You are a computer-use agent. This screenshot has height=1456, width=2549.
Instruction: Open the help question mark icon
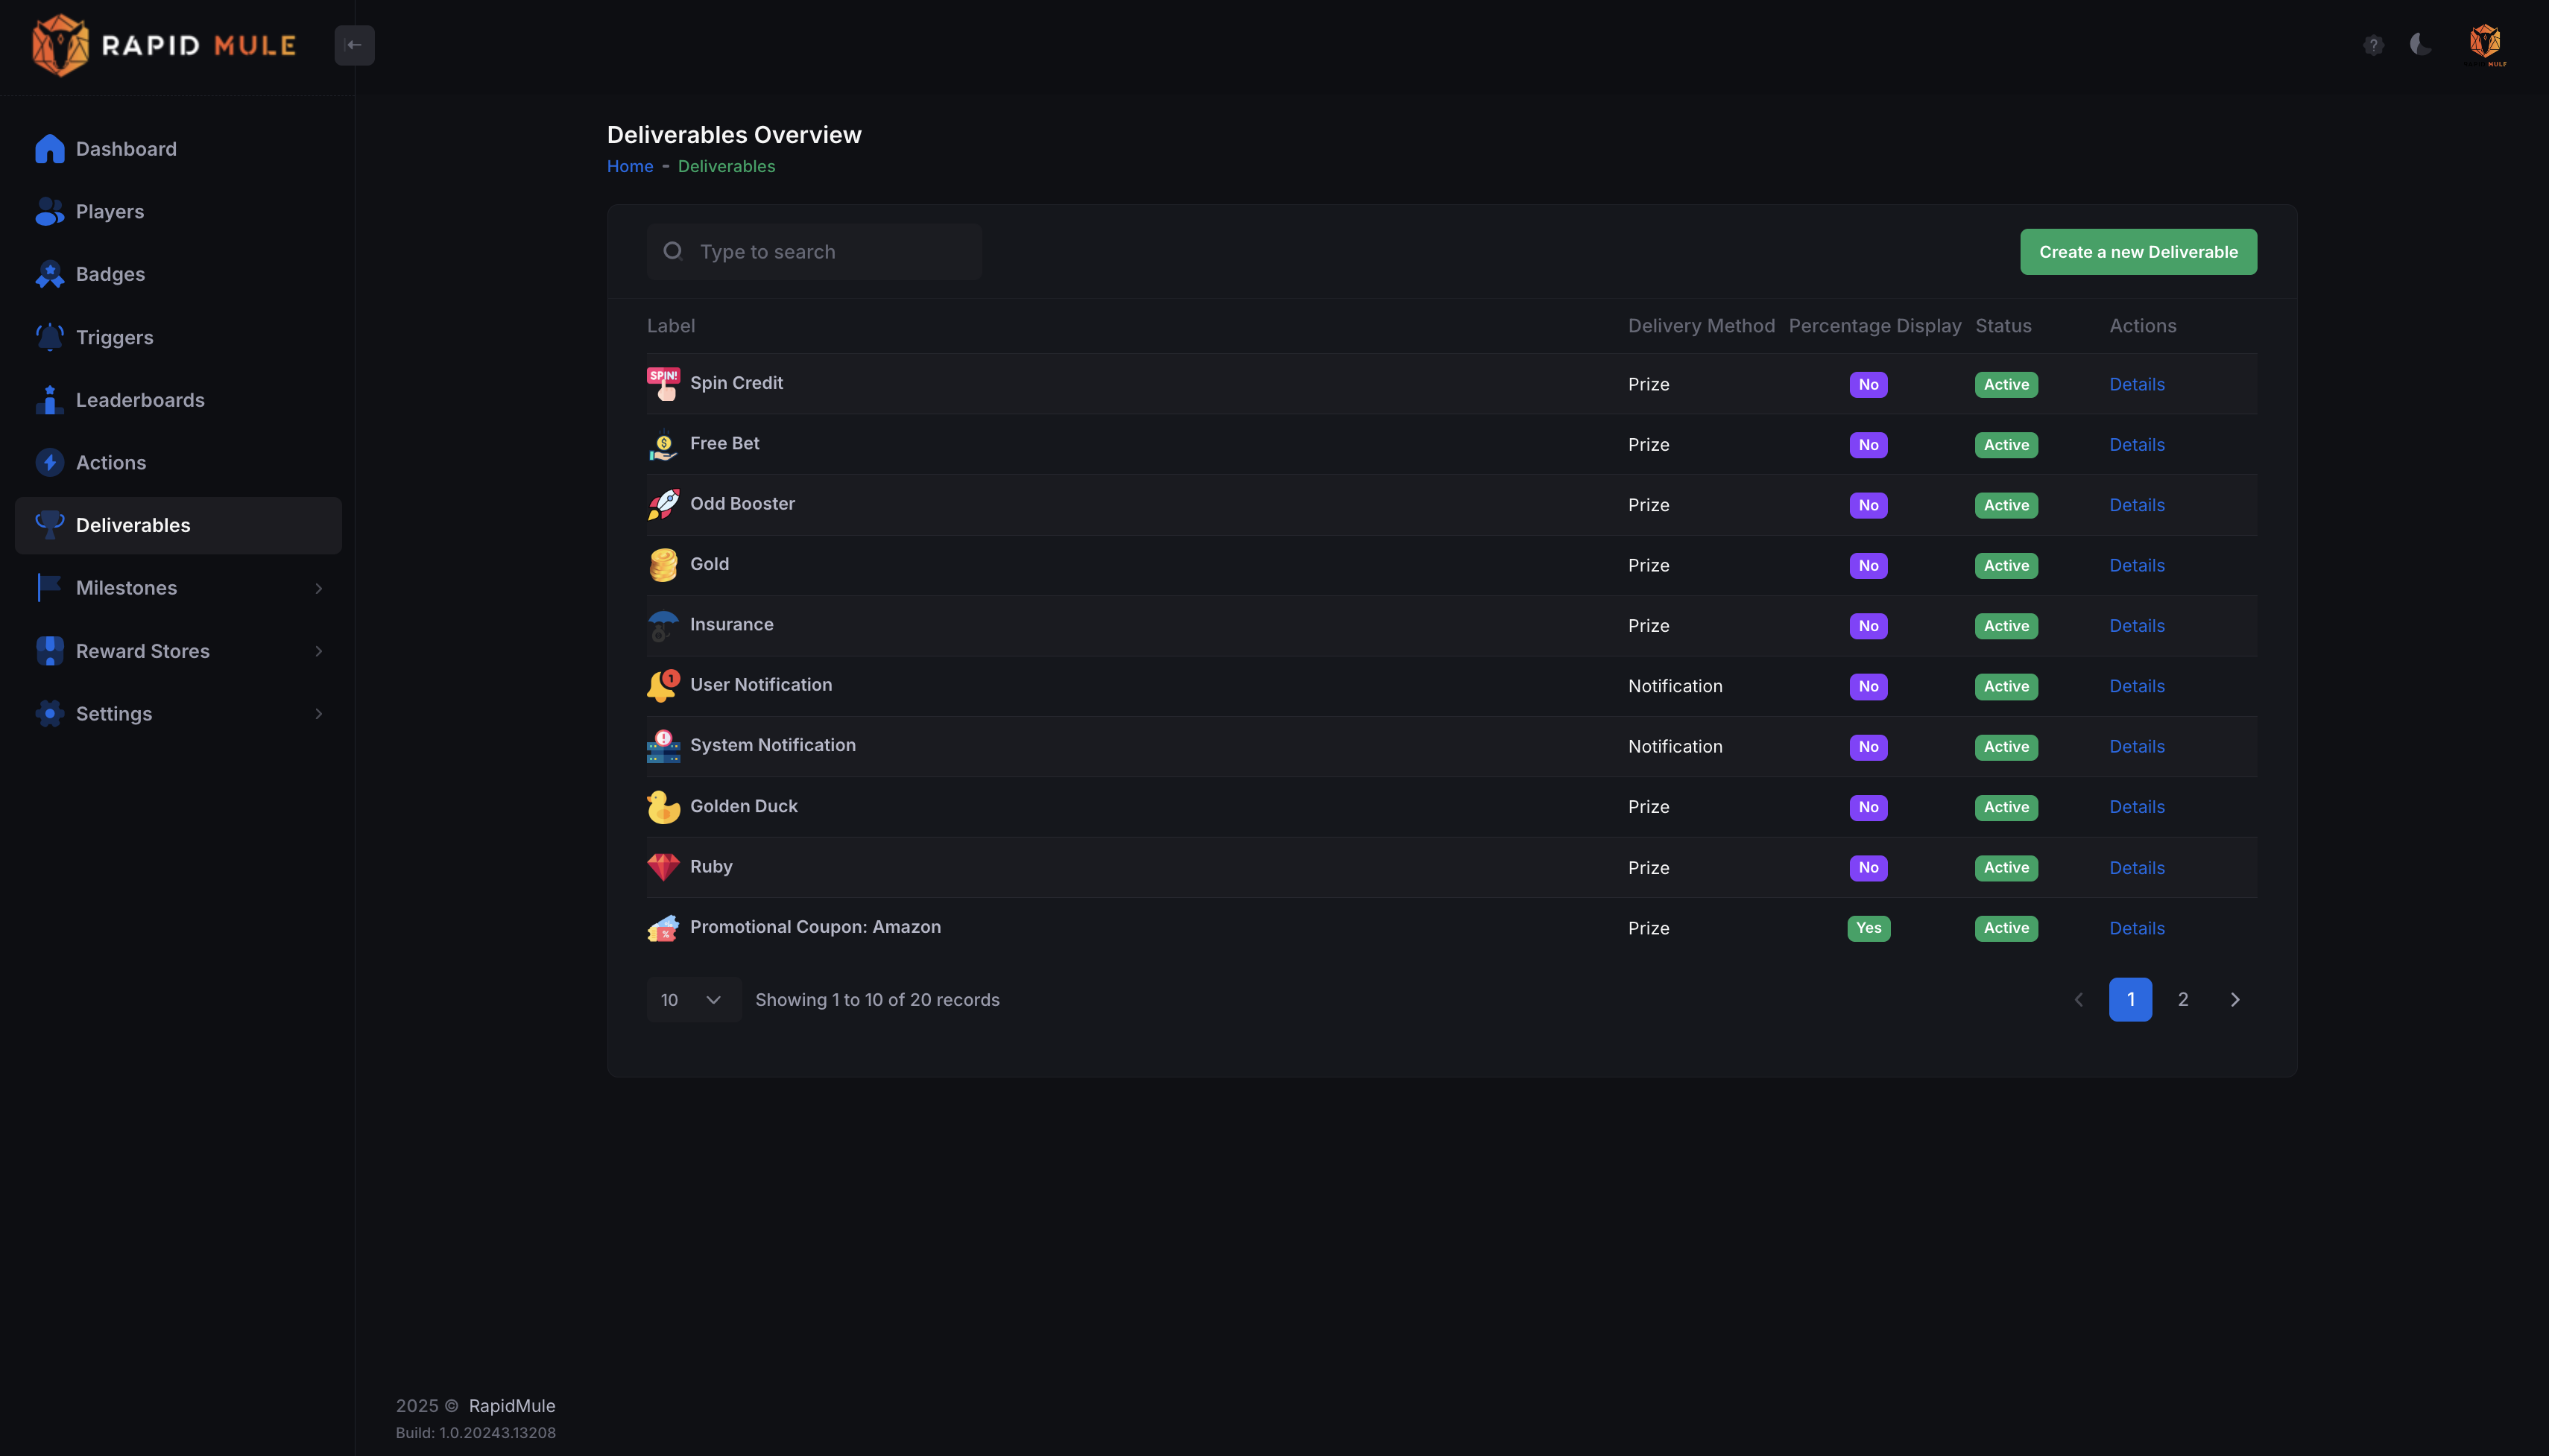(x=2373, y=45)
